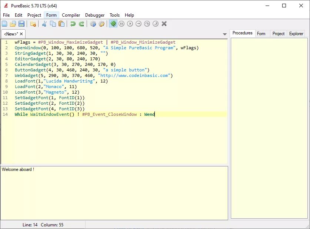310x229 pixels.
Task: Open the Edit menu
Action: click(x=19, y=15)
